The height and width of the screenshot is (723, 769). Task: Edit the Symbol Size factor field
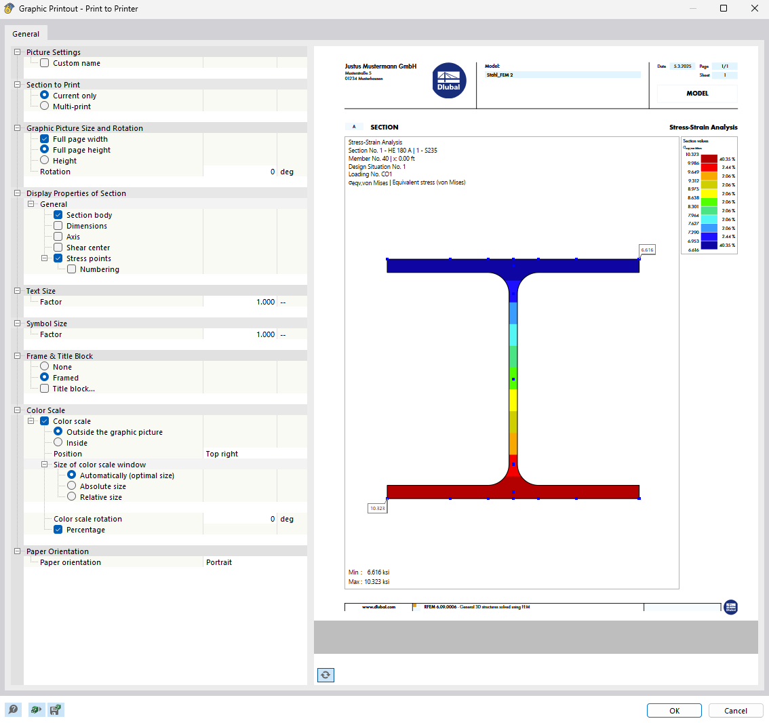pyautogui.click(x=240, y=334)
